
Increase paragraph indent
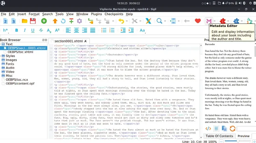coord(131,30)
